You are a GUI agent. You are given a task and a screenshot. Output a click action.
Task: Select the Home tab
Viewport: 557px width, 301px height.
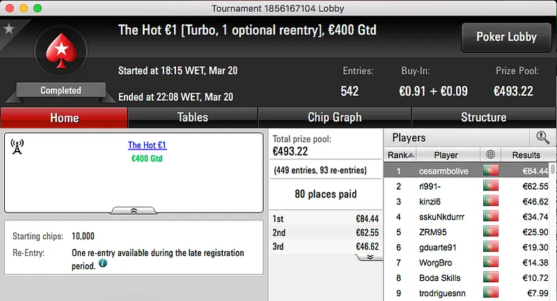coord(64,117)
